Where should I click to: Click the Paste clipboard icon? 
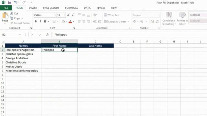5,15
